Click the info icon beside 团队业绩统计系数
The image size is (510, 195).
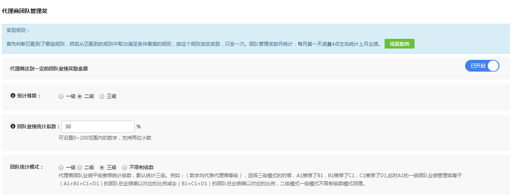click(x=13, y=127)
